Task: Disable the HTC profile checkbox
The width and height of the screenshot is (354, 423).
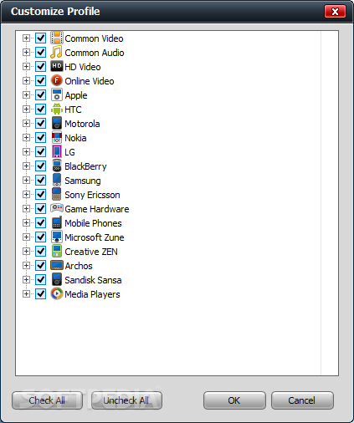Action: (x=41, y=109)
